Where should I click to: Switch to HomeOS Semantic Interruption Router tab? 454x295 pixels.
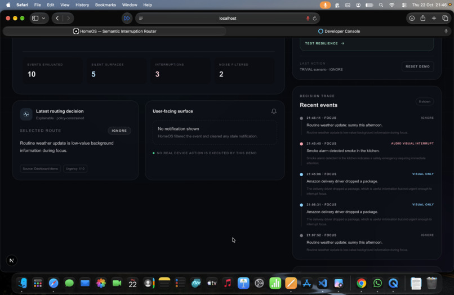pos(115,32)
